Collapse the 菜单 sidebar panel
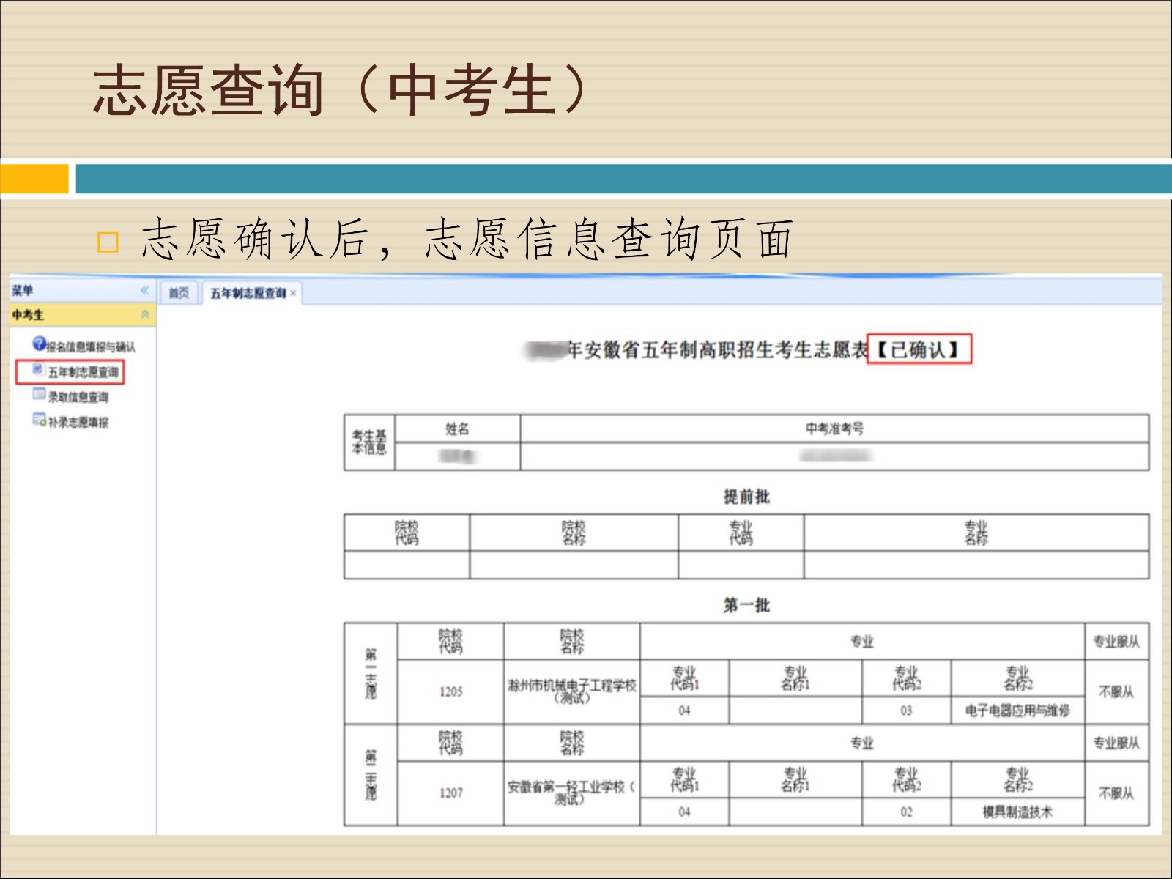 point(145,290)
